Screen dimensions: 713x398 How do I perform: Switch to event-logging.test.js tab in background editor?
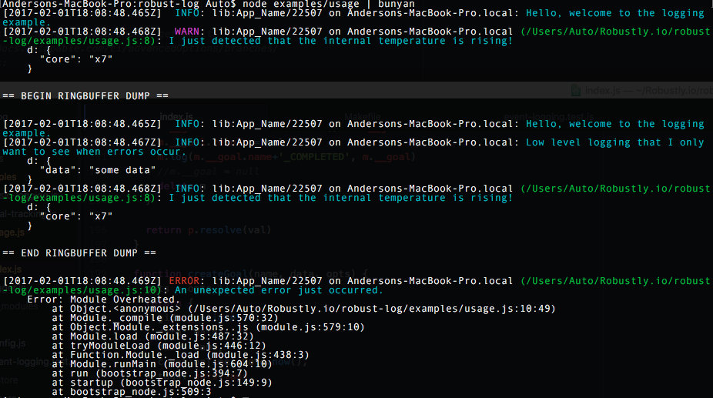(x=549, y=117)
